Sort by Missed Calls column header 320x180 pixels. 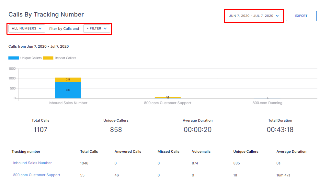tap(168, 151)
